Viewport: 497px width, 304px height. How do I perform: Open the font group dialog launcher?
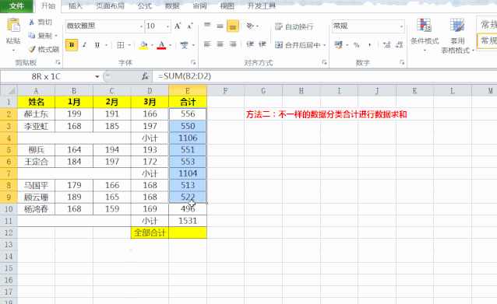[x=193, y=62]
